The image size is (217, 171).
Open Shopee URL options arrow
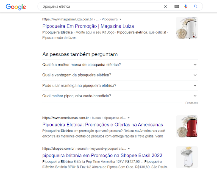[129, 149]
